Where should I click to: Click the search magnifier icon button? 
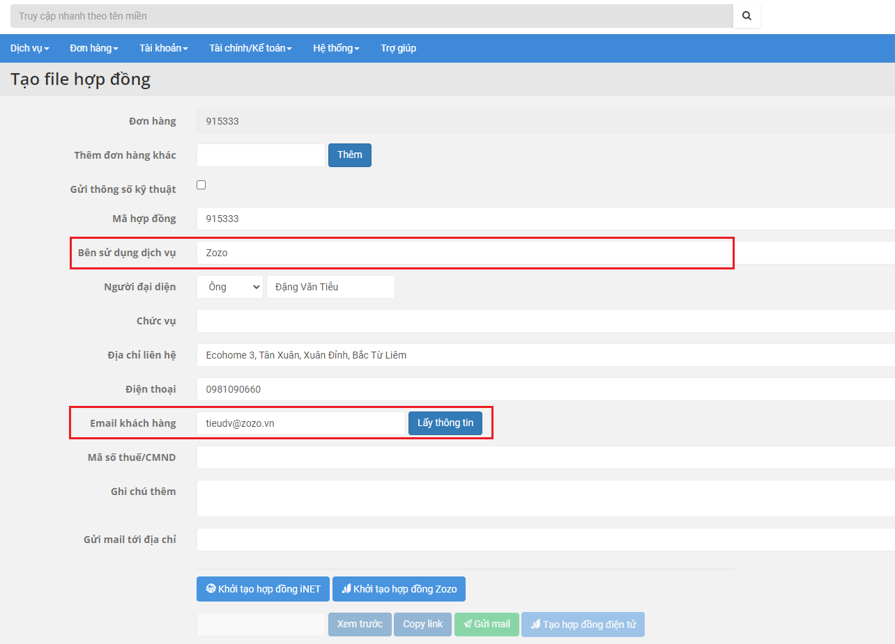[747, 16]
